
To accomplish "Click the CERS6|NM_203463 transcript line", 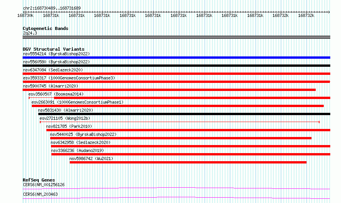I will pos(176,198).
